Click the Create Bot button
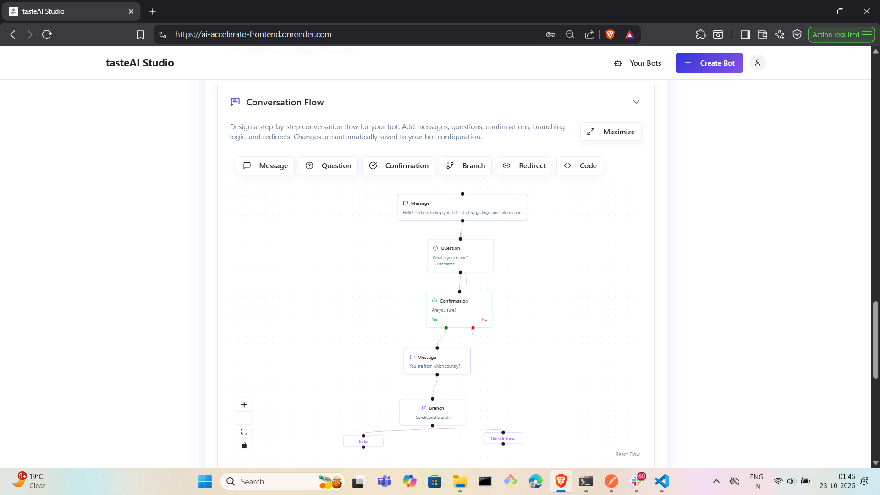This screenshot has height=495, width=880. [x=709, y=63]
